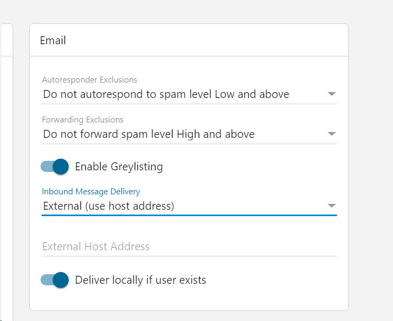
Task: Click the Forwarding Exclusions dropdown arrow
Action: click(331, 134)
